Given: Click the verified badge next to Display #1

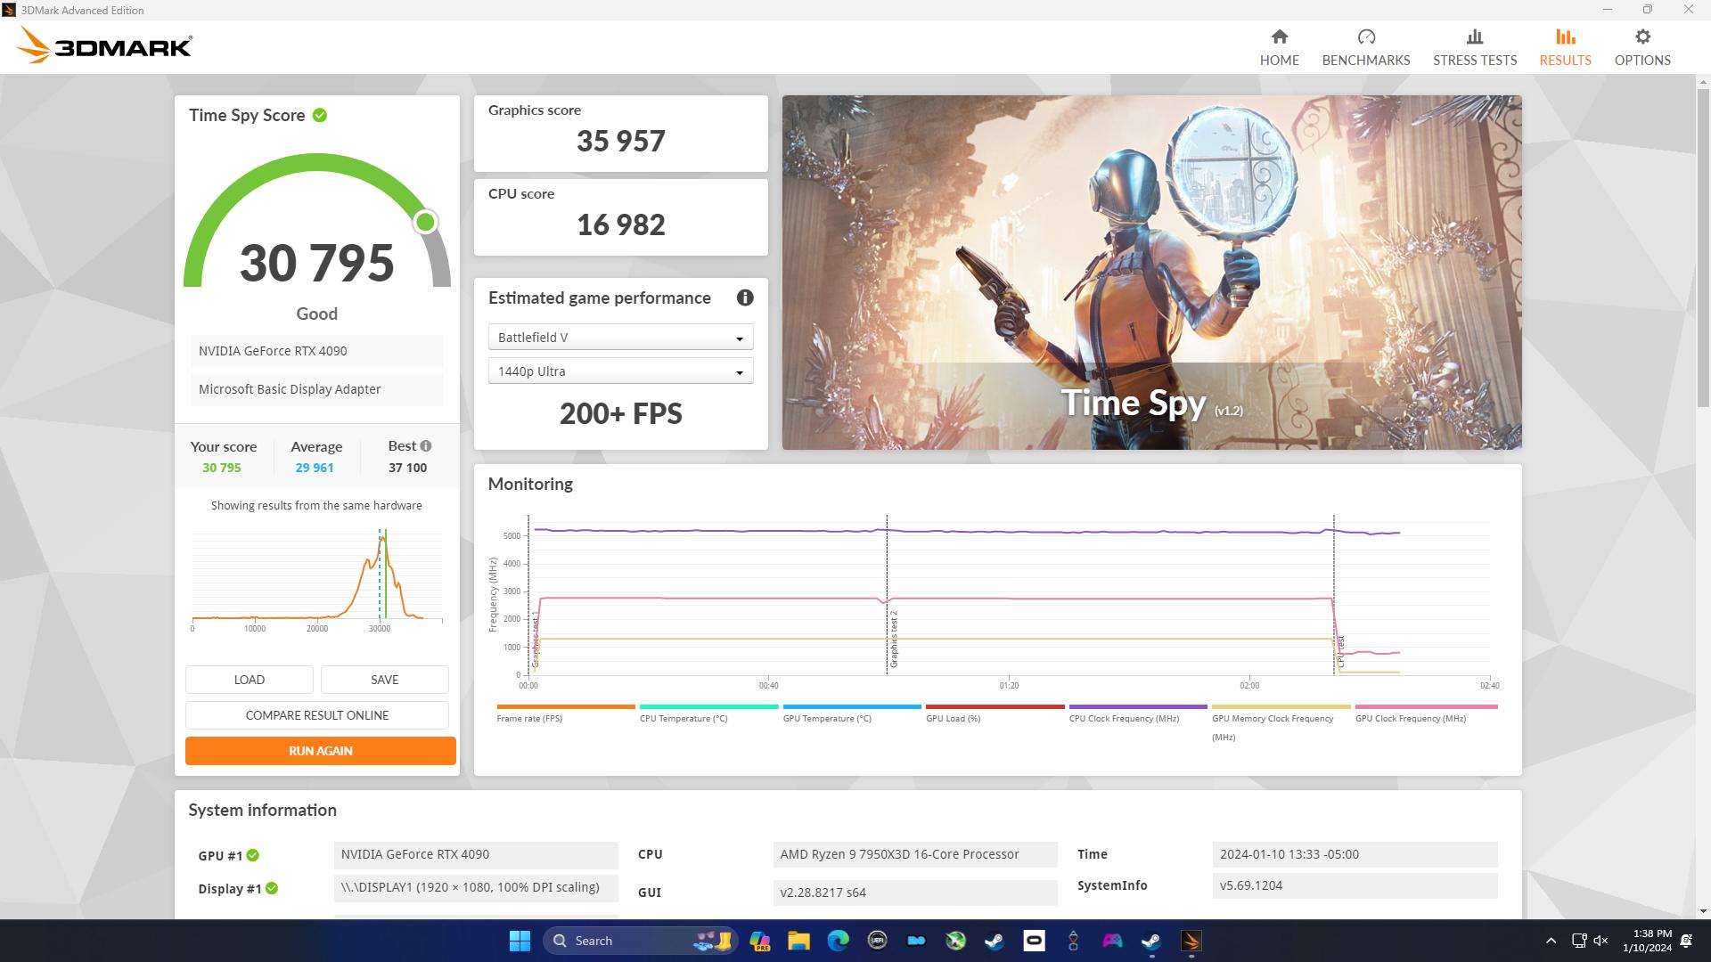Looking at the screenshot, I should tap(273, 888).
